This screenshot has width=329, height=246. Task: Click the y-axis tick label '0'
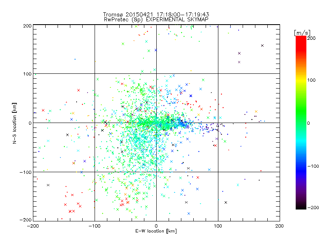coord(30,123)
